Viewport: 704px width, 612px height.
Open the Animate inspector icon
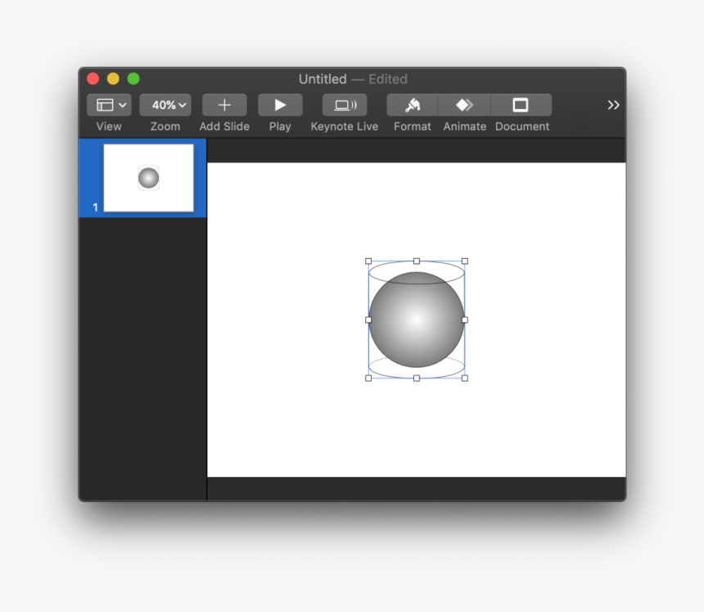(x=464, y=104)
